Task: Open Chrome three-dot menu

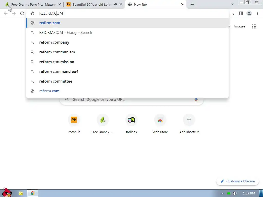Action: tap(257, 13)
